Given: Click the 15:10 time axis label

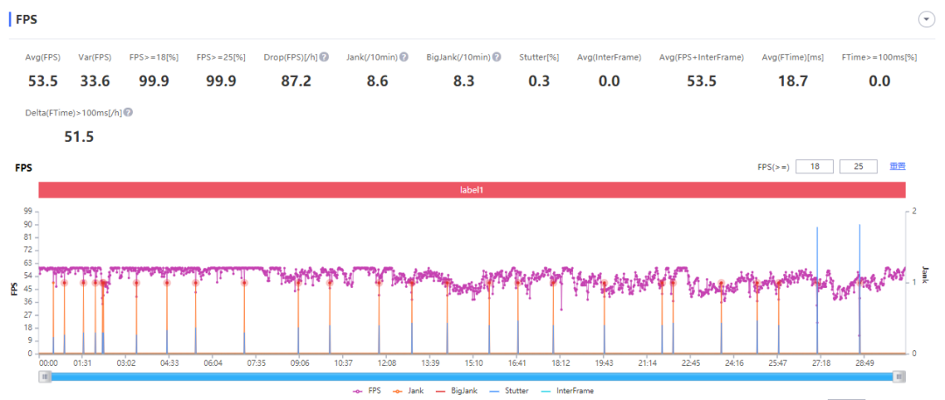Looking at the screenshot, I should (473, 364).
